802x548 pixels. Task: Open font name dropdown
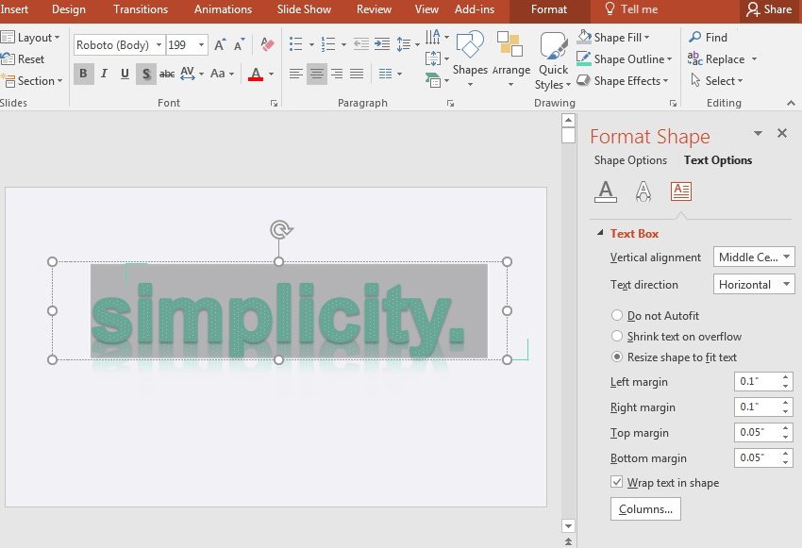pyautogui.click(x=159, y=45)
